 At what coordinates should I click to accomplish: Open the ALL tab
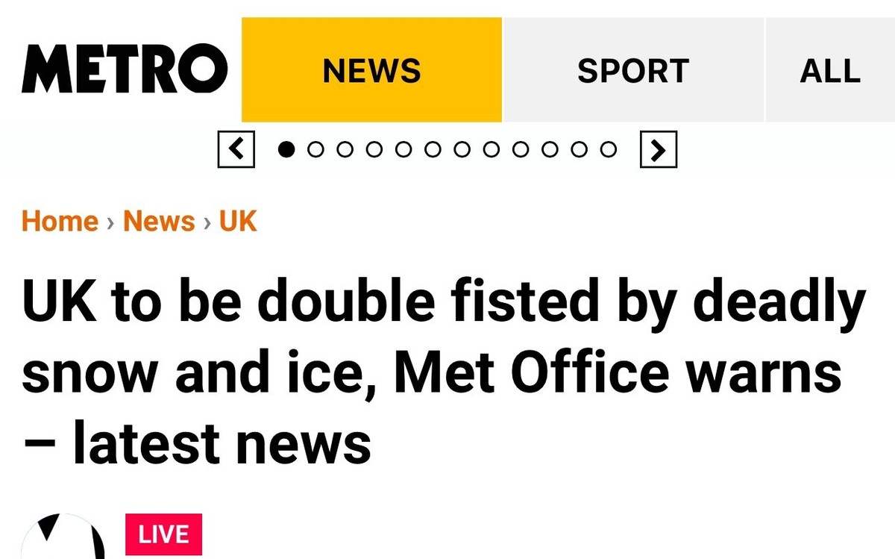[x=830, y=70]
